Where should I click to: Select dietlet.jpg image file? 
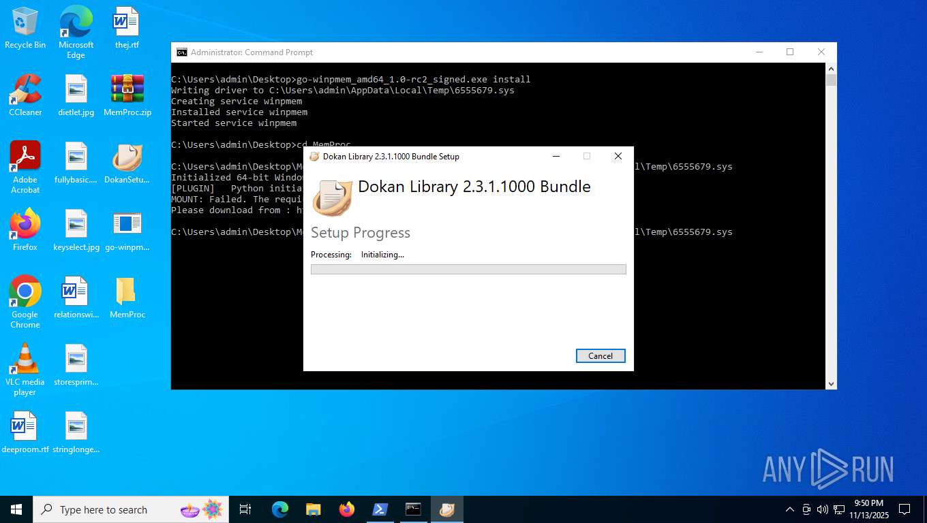(76, 95)
